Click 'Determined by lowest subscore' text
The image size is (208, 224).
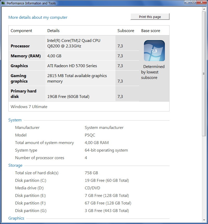coord(153,72)
